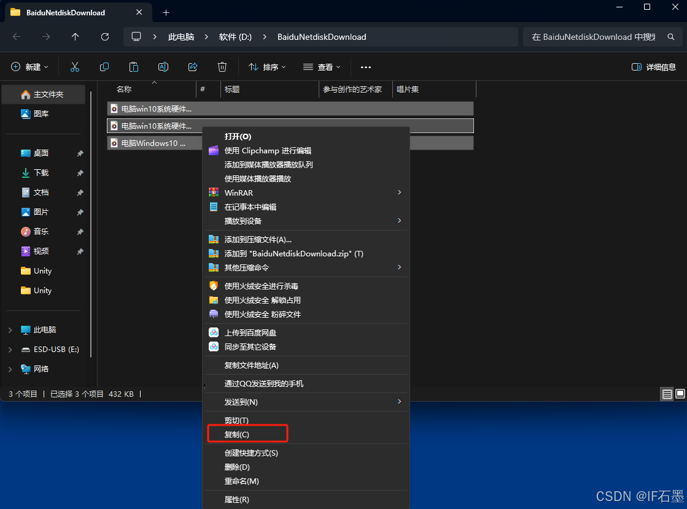Expand 网络 tree node
Screen dimensions: 687x509
tap(10, 369)
